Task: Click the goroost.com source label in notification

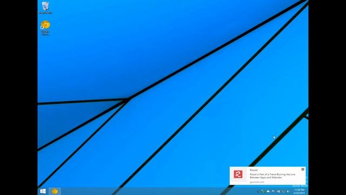Action: click(257, 182)
